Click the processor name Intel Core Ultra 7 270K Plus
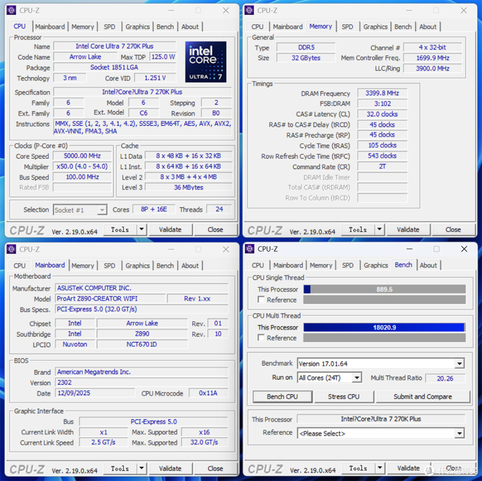Screen dimensions: 482x481 [114, 46]
